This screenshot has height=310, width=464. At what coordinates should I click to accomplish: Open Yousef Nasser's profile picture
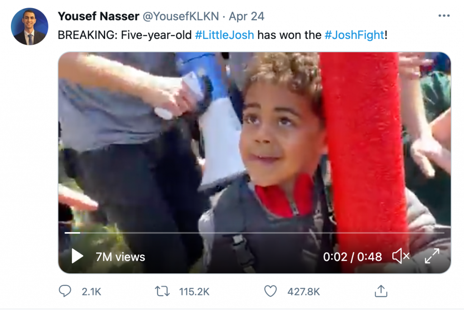pos(29,27)
